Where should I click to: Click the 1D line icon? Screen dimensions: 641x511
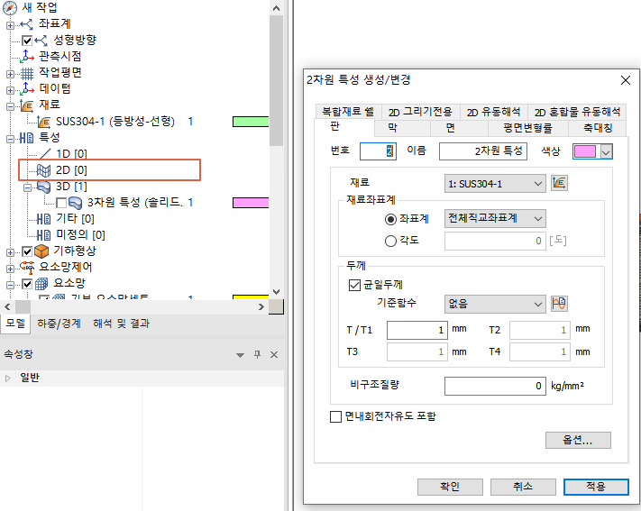click(45, 154)
